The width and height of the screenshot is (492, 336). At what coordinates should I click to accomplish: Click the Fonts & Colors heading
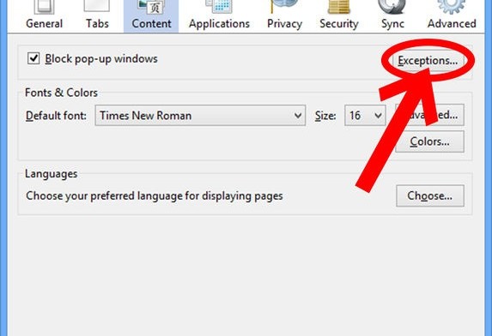tap(61, 93)
